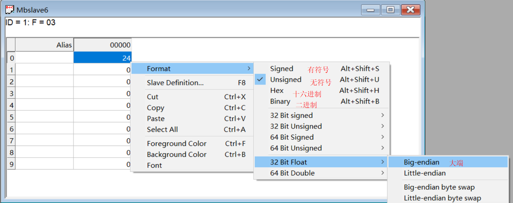513x203 pixels.
Task: Open Foreground Color picker
Action: coord(176,144)
